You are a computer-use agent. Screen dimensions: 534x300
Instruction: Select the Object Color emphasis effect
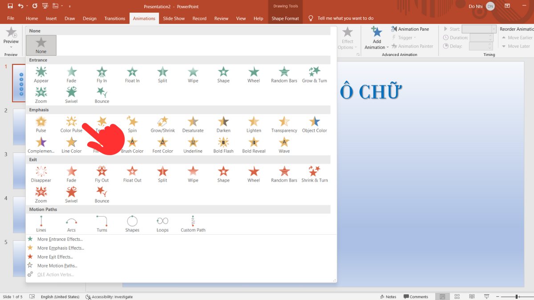(315, 124)
